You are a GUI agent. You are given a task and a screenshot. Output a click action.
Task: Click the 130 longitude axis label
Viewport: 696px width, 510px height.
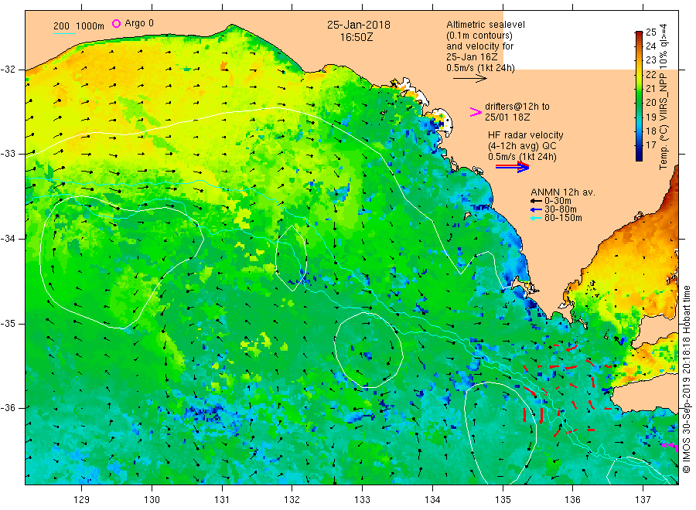click(x=152, y=500)
